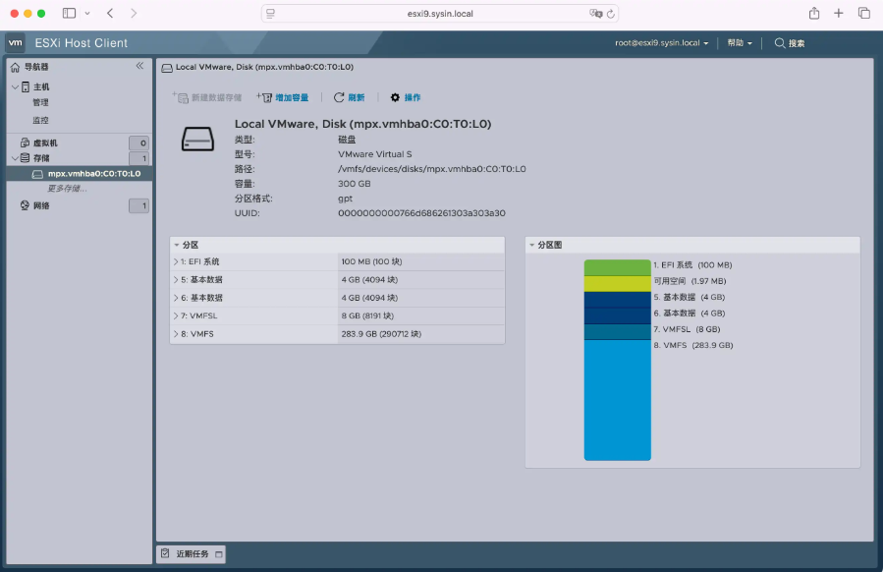The image size is (883, 572).
Task: Click the storage count badge 1
Action: click(x=139, y=158)
